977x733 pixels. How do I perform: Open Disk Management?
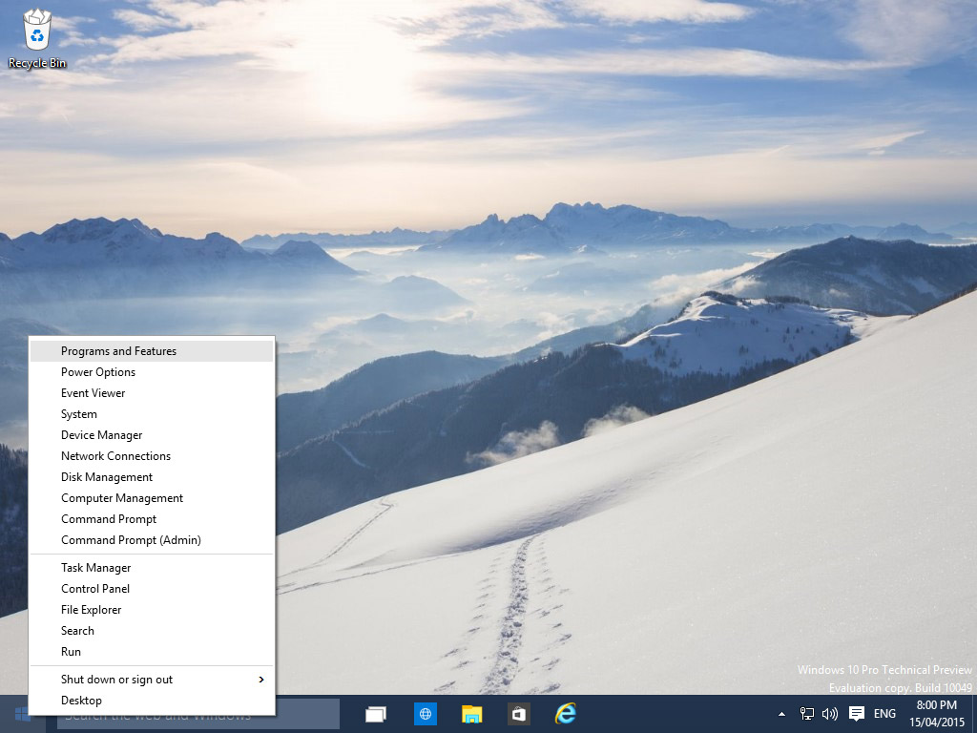click(x=106, y=476)
